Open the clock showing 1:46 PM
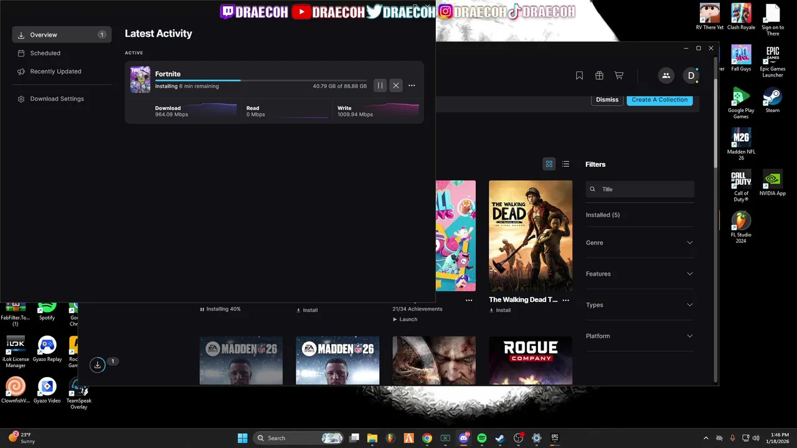The image size is (797, 448). pos(779,438)
